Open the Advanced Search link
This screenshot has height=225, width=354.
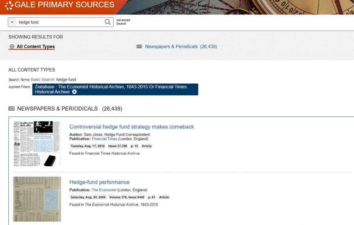[123, 22]
